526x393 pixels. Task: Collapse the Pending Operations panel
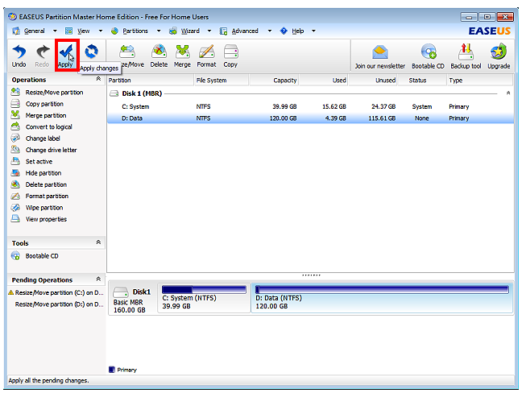point(98,279)
